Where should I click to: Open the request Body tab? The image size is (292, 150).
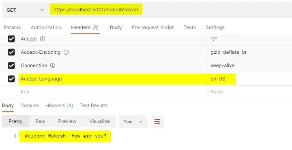coord(116,27)
